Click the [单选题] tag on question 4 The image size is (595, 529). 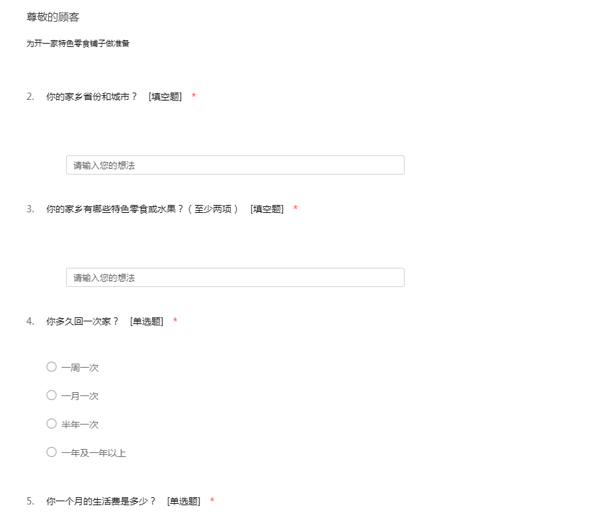[x=147, y=321]
